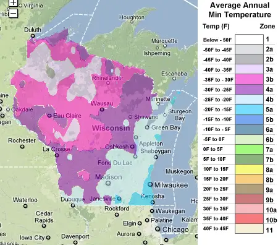
Task: Select the La Crosse city marker
Action: click(x=57, y=155)
